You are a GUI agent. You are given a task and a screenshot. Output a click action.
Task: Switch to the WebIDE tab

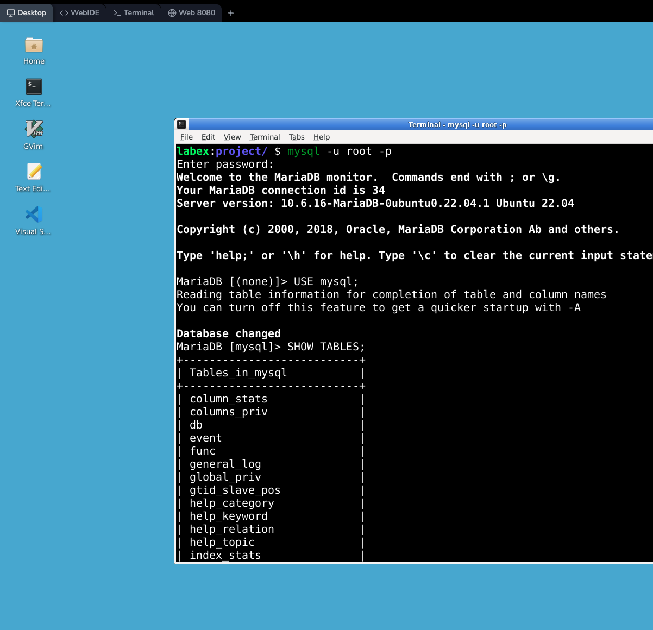click(80, 12)
